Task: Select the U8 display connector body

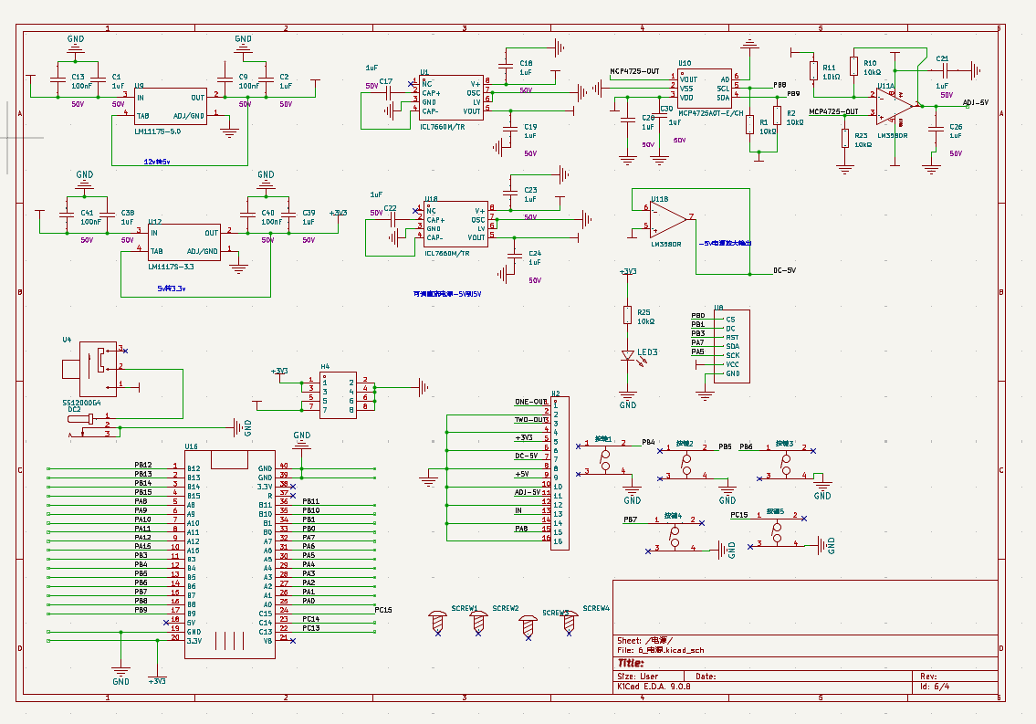Action: [732, 346]
